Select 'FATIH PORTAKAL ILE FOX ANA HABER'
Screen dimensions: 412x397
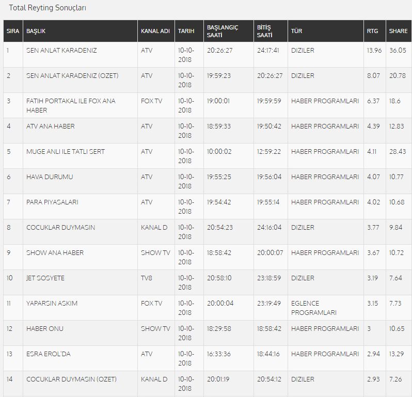(x=71, y=105)
